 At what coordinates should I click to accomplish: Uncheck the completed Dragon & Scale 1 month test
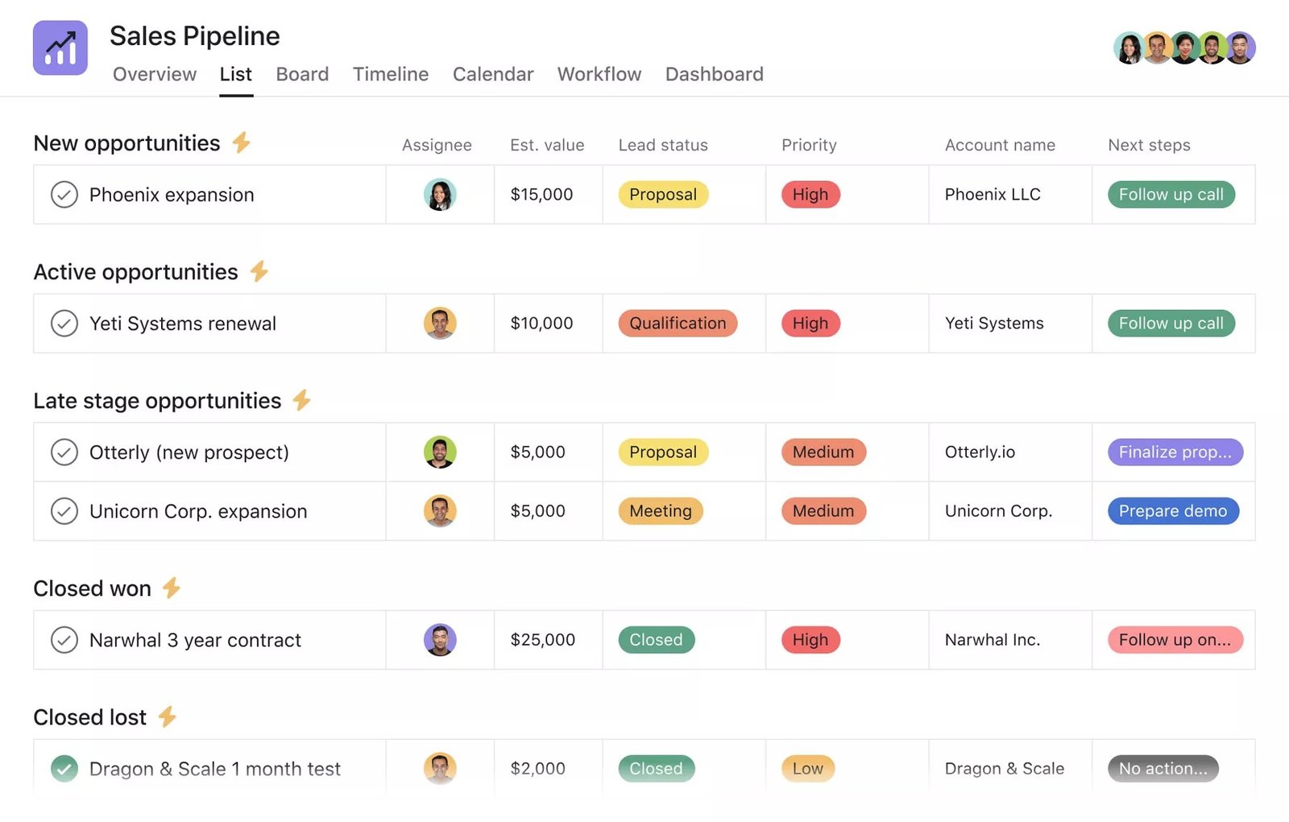click(64, 768)
